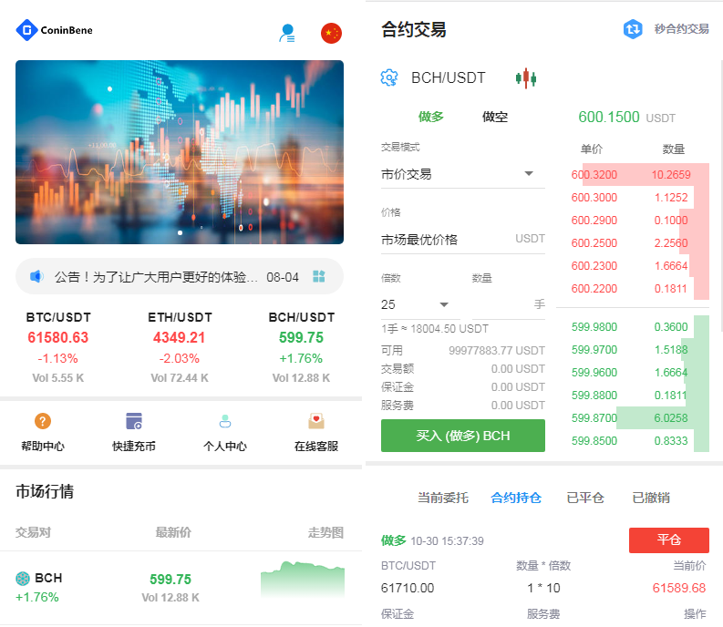Screen dimensions: 723x627
Task: Switch to the 当前委托 tab
Action: [x=443, y=498]
